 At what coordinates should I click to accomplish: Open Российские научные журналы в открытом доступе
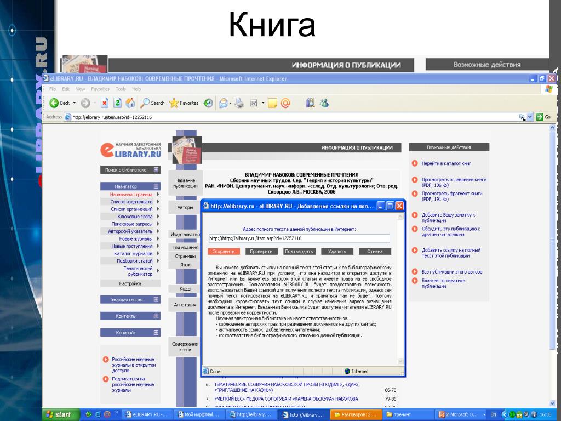click(x=134, y=365)
